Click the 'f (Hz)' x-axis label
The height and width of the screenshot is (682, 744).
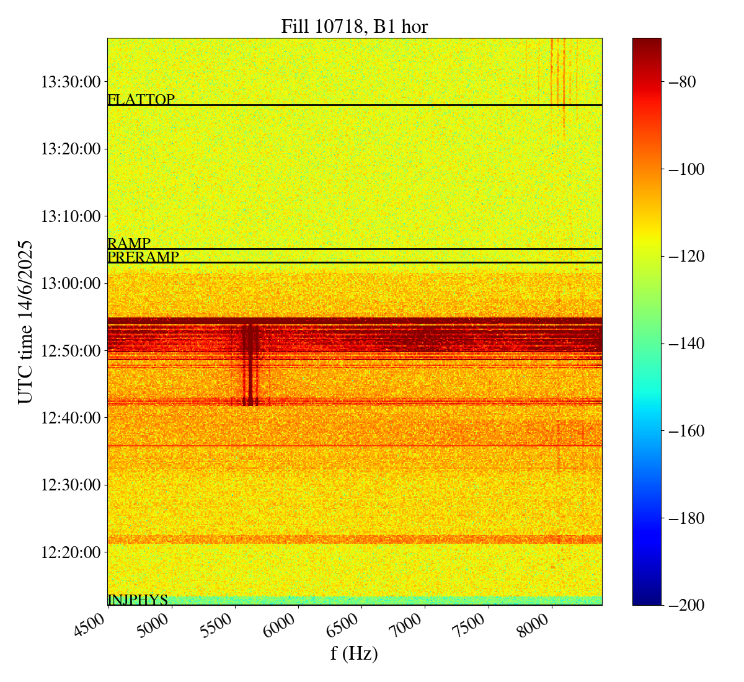354,653
